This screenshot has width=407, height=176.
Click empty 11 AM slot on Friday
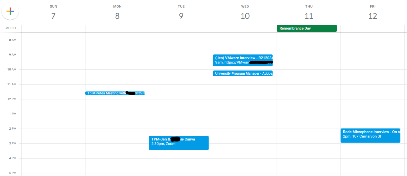click(x=372, y=91)
